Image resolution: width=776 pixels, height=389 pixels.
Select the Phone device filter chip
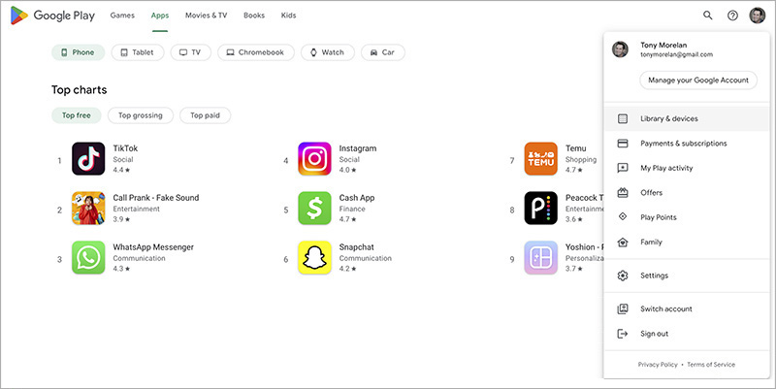[x=79, y=52]
